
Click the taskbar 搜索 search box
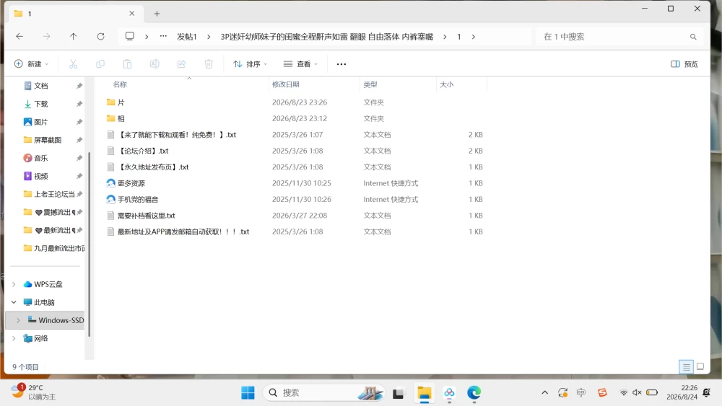pyautogui.click(x=323, y=393)
